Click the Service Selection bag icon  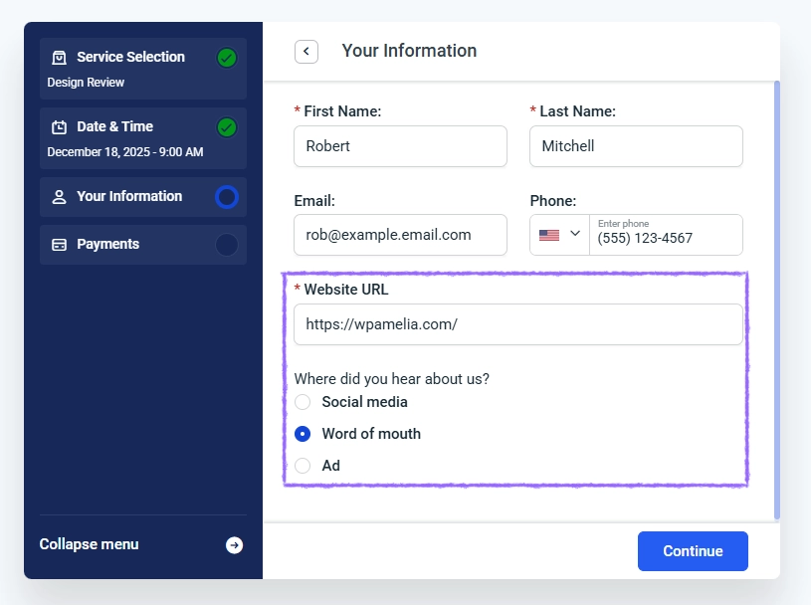(x=59, y=58)
